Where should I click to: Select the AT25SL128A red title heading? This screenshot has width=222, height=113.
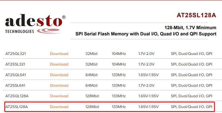tap(196, 15)
